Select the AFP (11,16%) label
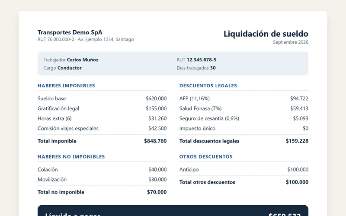Screen dimensions: 346x216 [194, 98]
